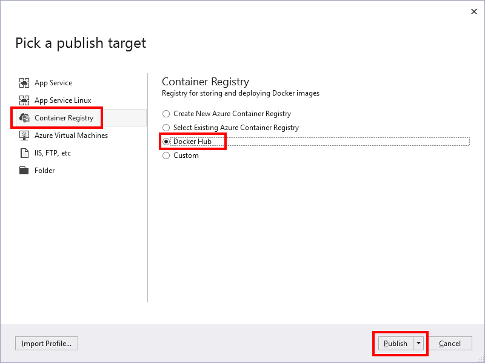Select the App Service label

tap(53, 83)
